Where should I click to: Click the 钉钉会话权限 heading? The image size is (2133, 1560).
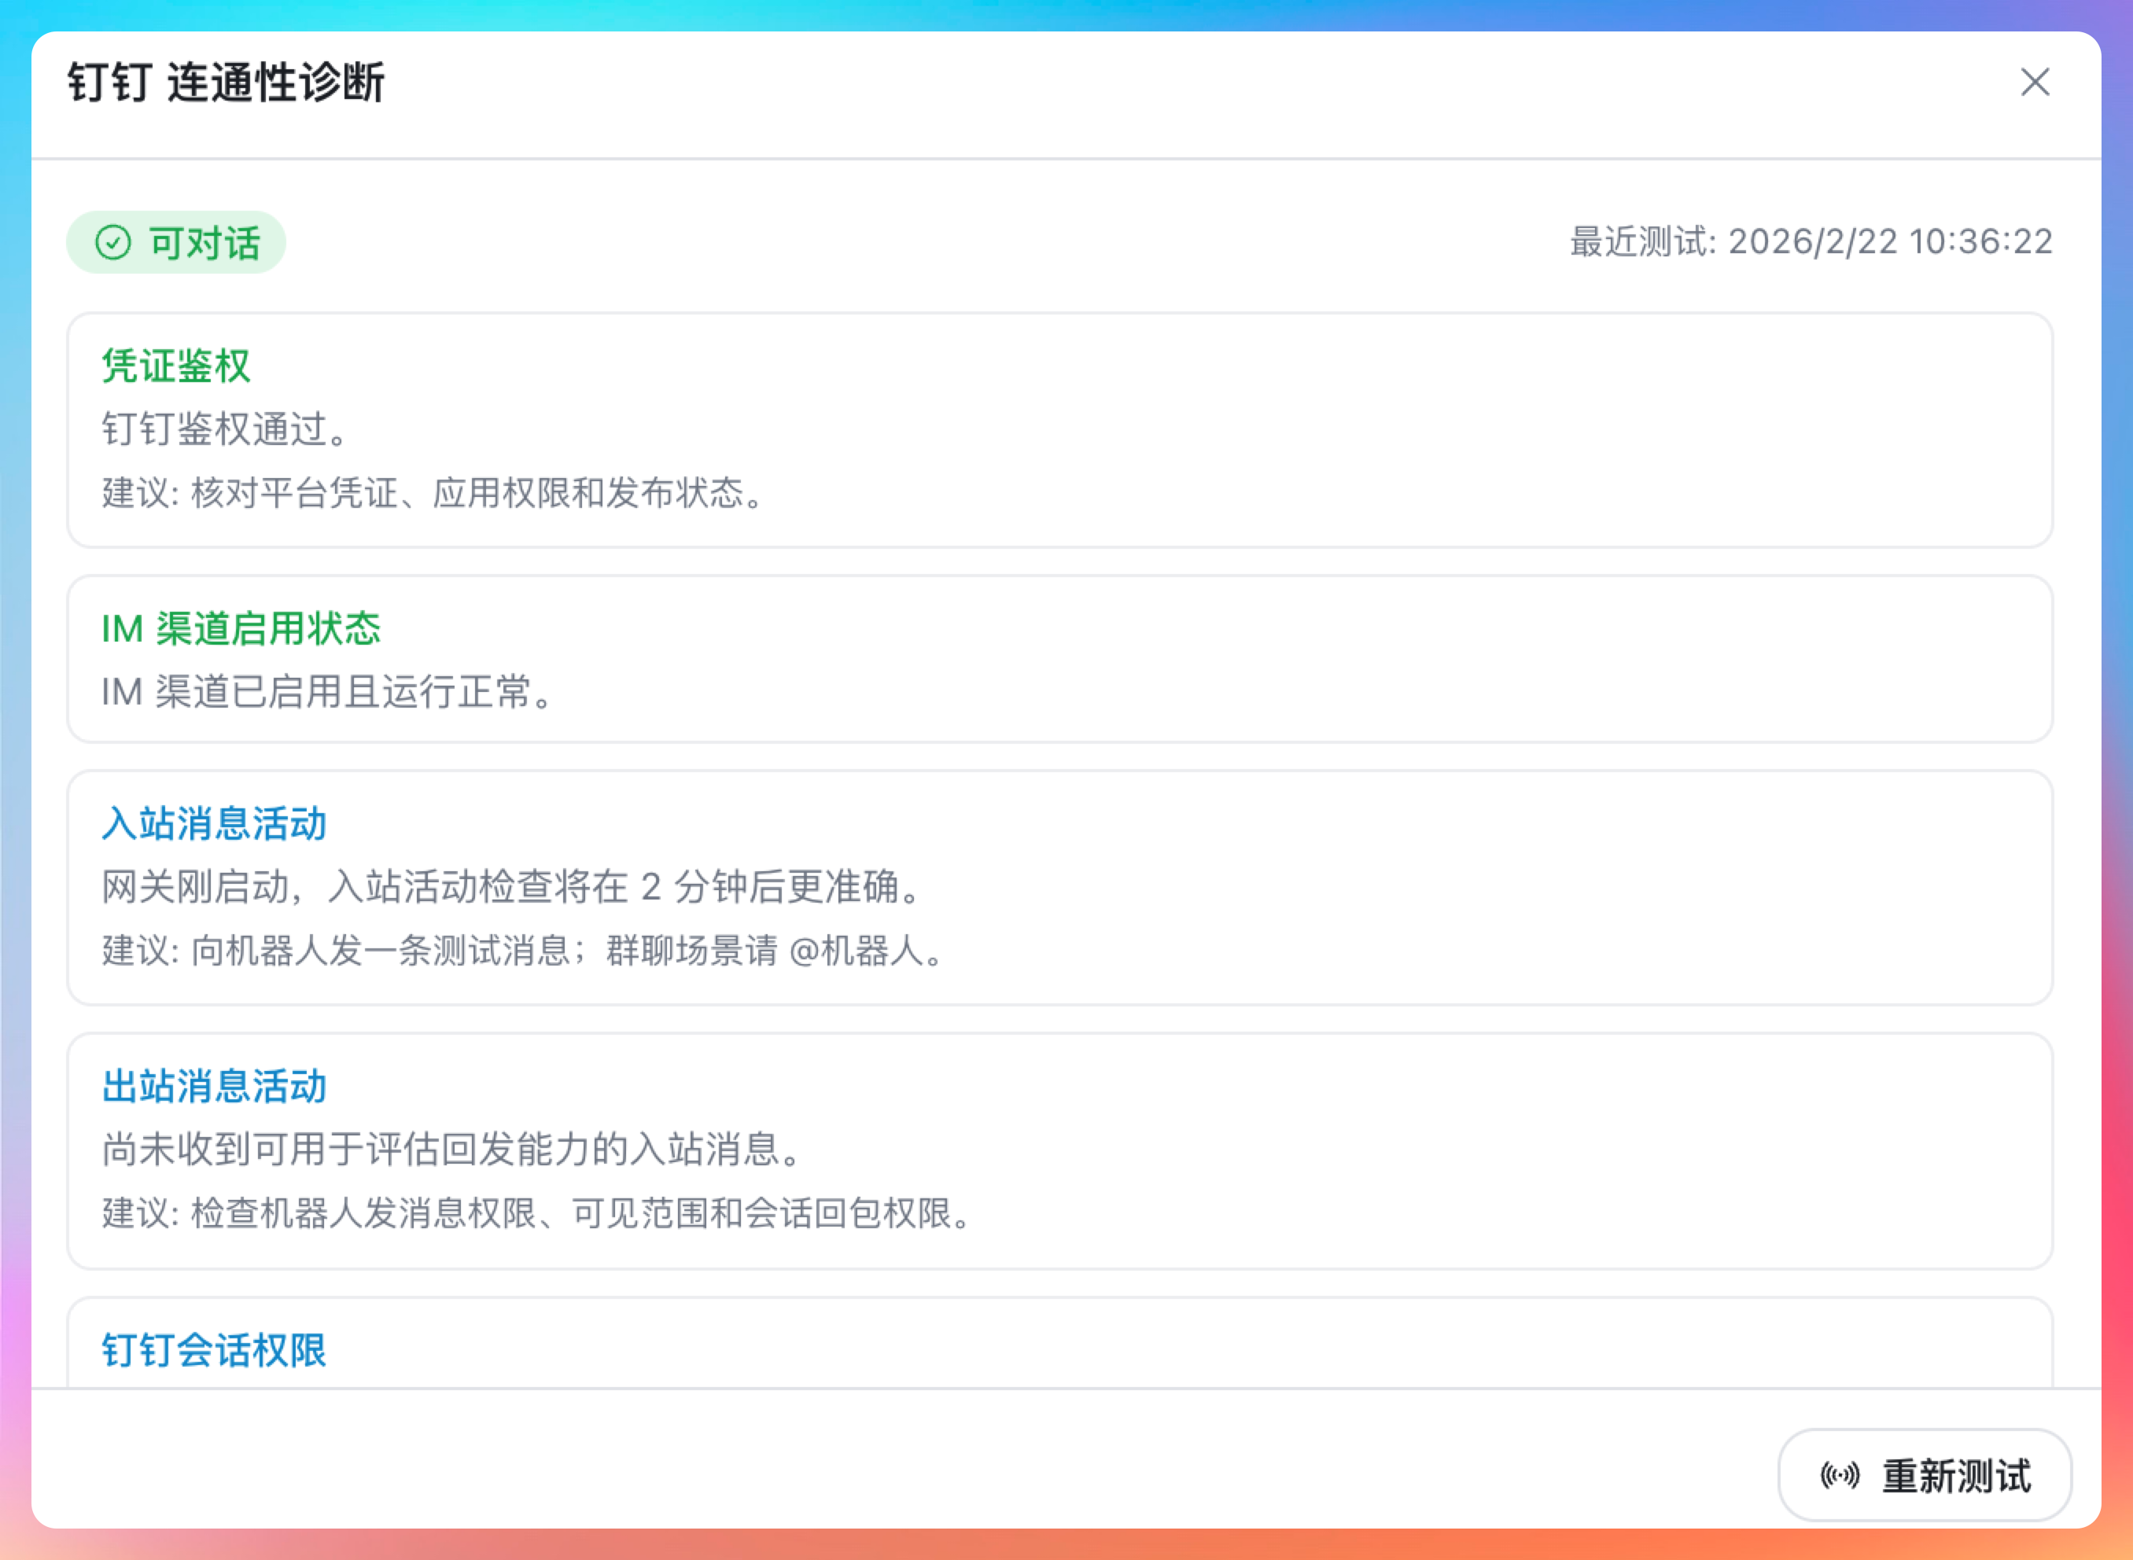(215, 1350)
